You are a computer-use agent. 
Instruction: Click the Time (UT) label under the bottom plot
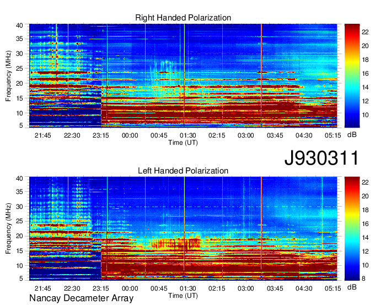pos(183,296)
